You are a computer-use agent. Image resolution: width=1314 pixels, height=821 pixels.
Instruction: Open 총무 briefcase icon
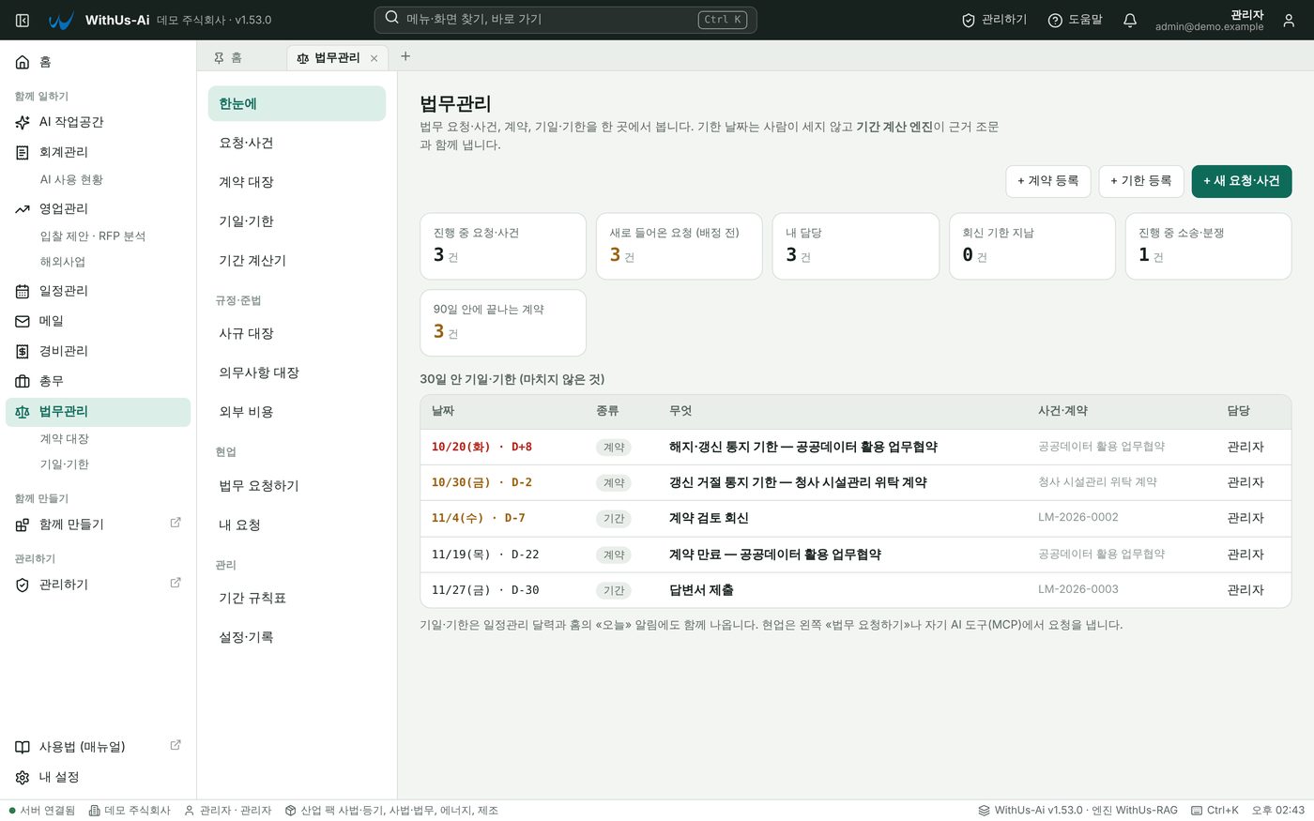23,381
